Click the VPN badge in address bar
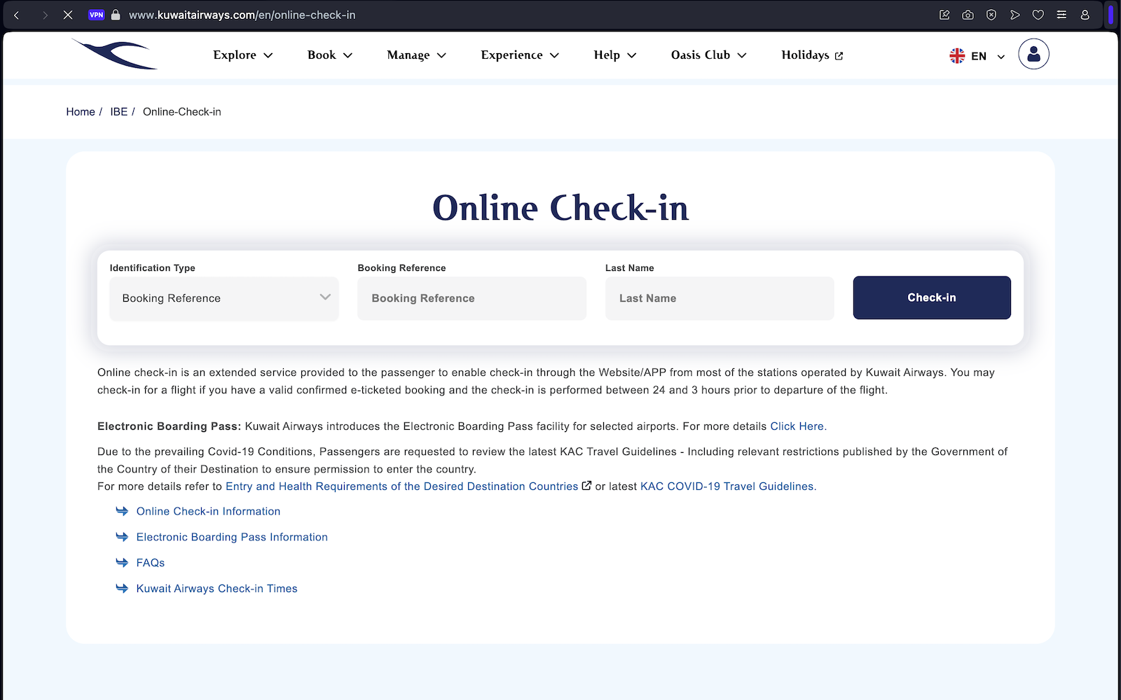Screen dimensions: 1121x700 (97, 15)
